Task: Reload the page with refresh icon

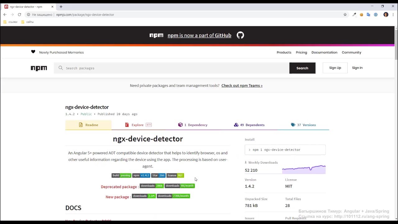Action: (19, 15)
